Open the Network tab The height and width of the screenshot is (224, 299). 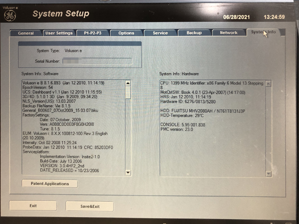228,33
